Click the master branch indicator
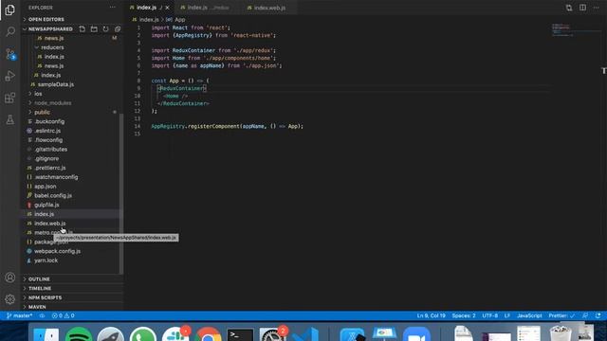Viewport: 607px width, 341px height. click(x=20, y=315)
